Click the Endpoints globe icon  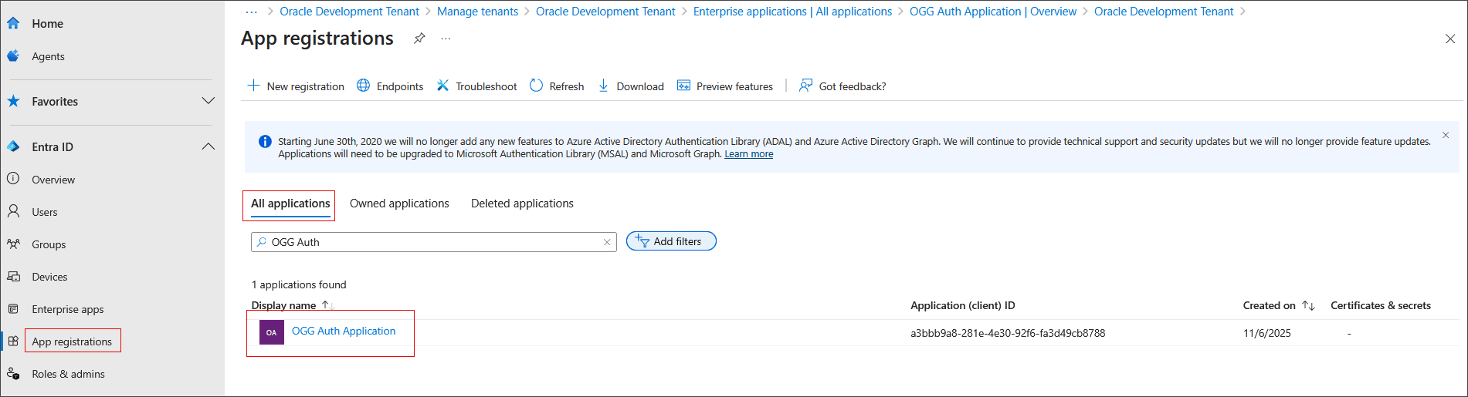coord(363,86)
